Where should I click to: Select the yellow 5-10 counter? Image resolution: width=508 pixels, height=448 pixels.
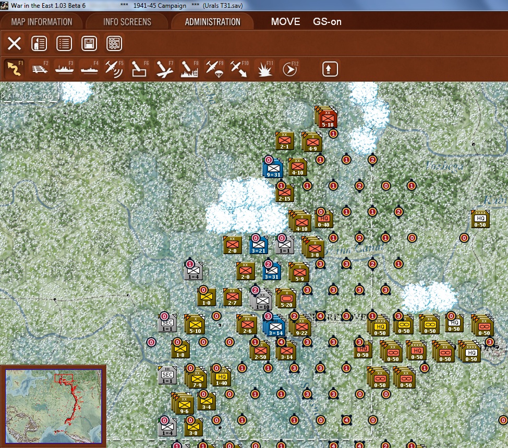[195, 325]
